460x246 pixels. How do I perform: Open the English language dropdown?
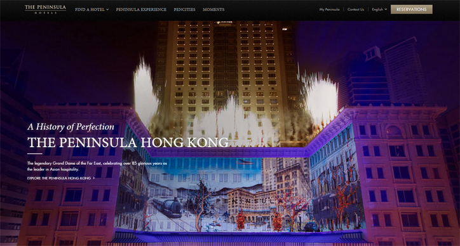(379, 10)
